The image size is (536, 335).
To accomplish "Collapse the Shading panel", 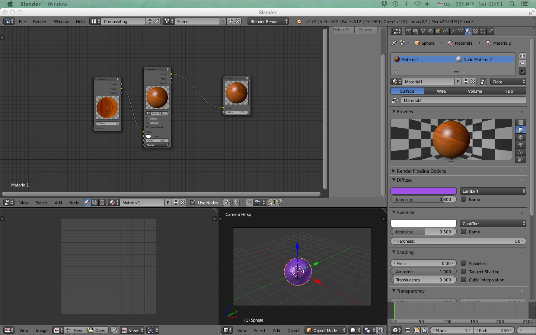I will point(394,252).
